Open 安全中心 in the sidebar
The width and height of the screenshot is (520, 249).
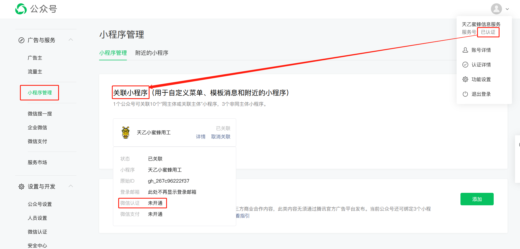click(37, 245)
